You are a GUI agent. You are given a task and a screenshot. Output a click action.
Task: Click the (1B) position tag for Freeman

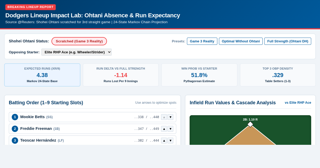[57, 129]
